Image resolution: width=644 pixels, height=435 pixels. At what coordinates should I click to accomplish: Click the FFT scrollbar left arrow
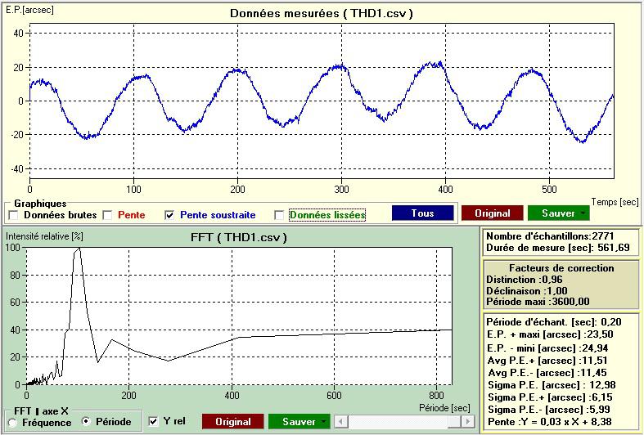click(x=341, y=421)
